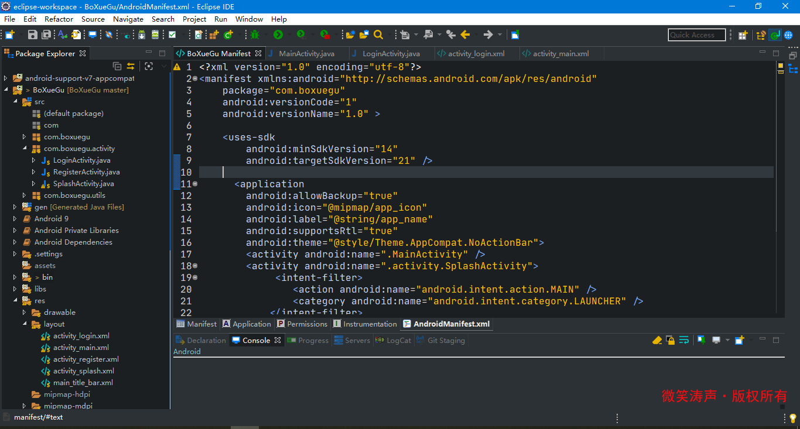Image resolution: width=800 pixels, height=429 pixels.
Task: Click the warning marker on line 1
Action: 177,67
